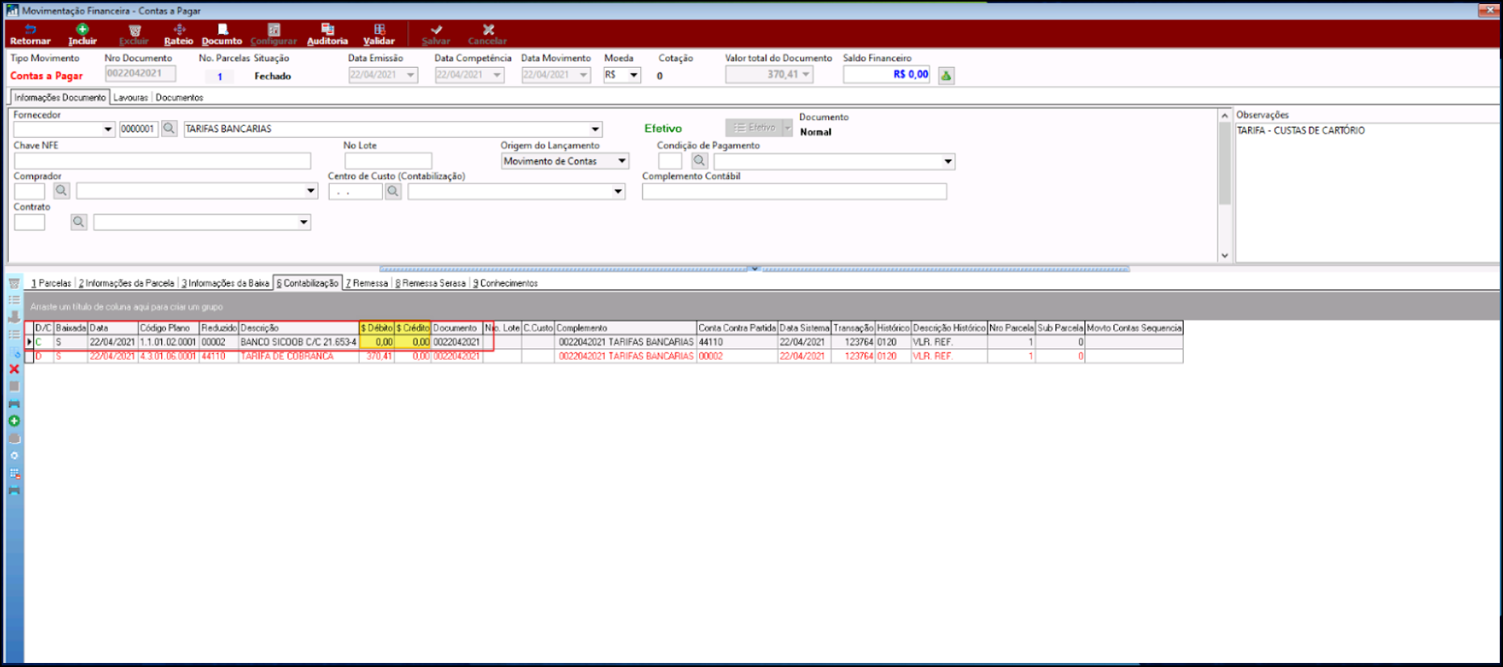1503x667 pixels.
Task: Click the Código Plano column header
Action: point(169,328)
